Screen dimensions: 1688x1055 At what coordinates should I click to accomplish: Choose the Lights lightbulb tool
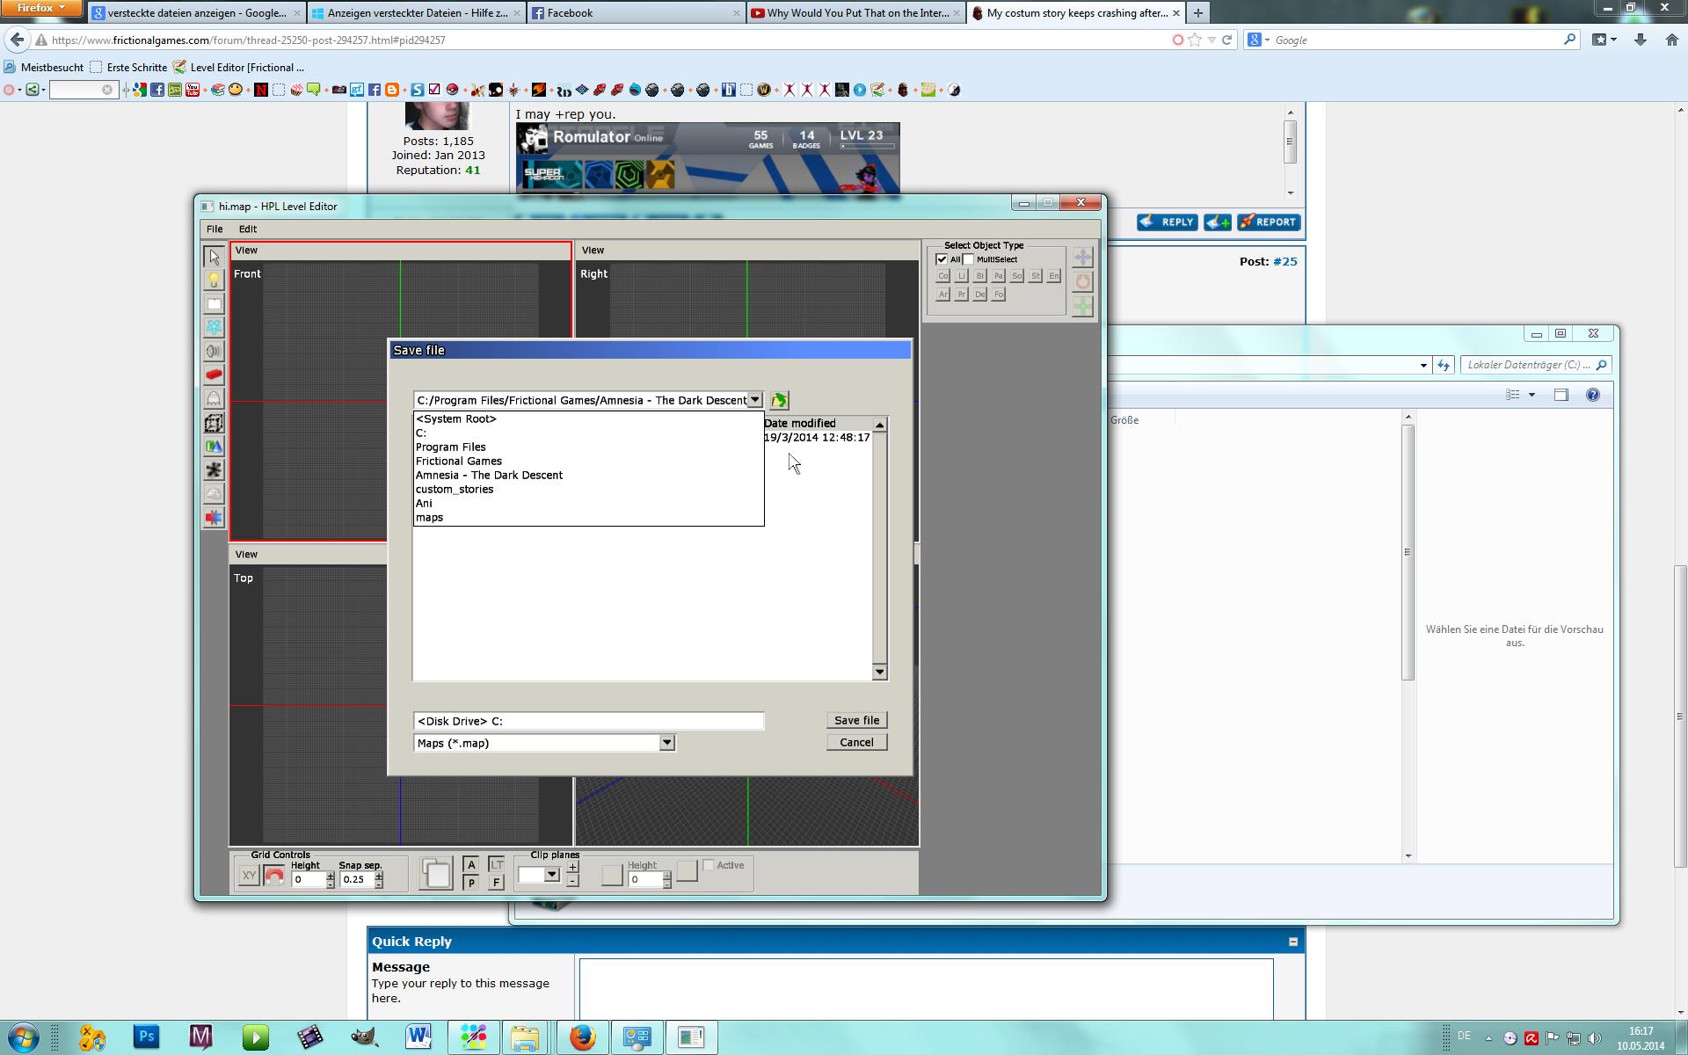click(214, 280)
